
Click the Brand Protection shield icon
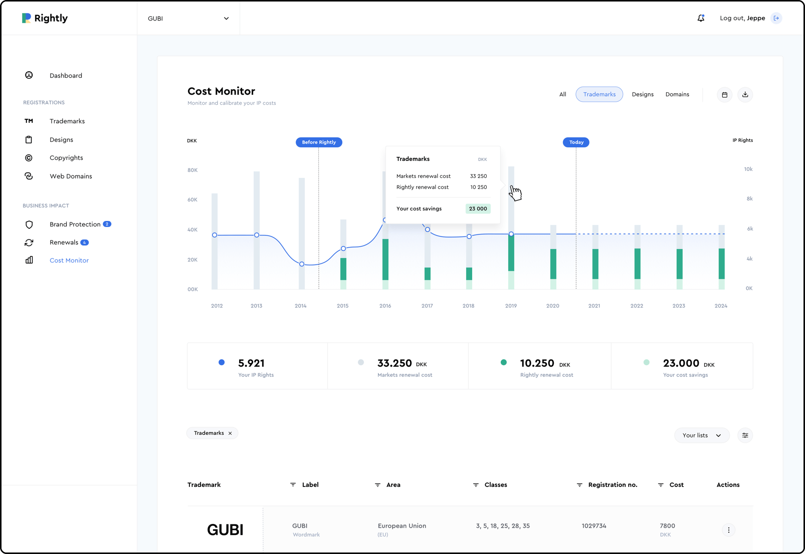pos(29,224)
